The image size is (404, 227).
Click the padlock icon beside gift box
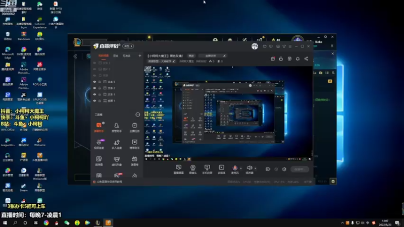pyautogui.click(x=281, y=59)
